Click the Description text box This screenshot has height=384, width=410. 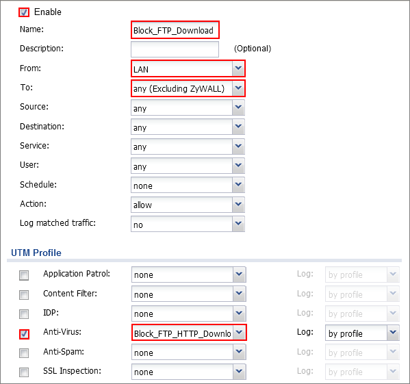pos(175,49)
